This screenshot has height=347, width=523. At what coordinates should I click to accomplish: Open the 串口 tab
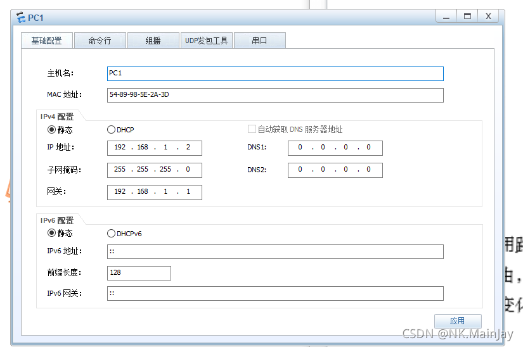point(259,41)
